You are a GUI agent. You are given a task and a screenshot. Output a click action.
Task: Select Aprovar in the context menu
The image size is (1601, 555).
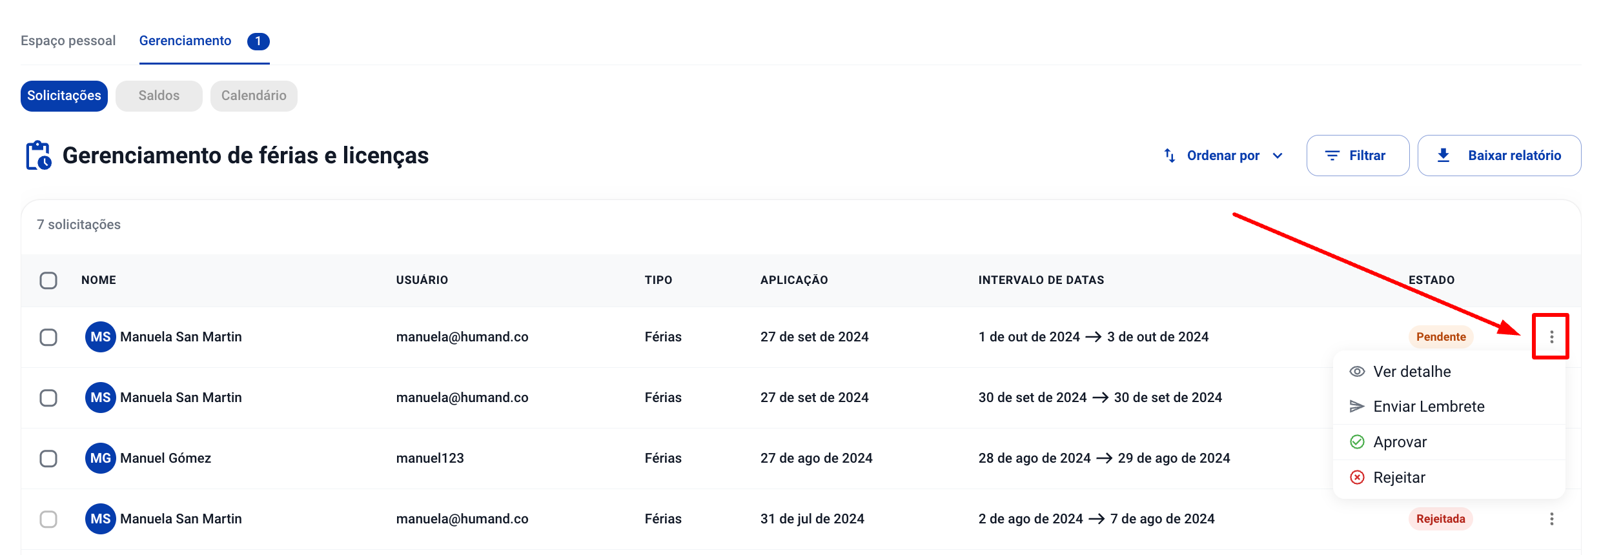1449,442
